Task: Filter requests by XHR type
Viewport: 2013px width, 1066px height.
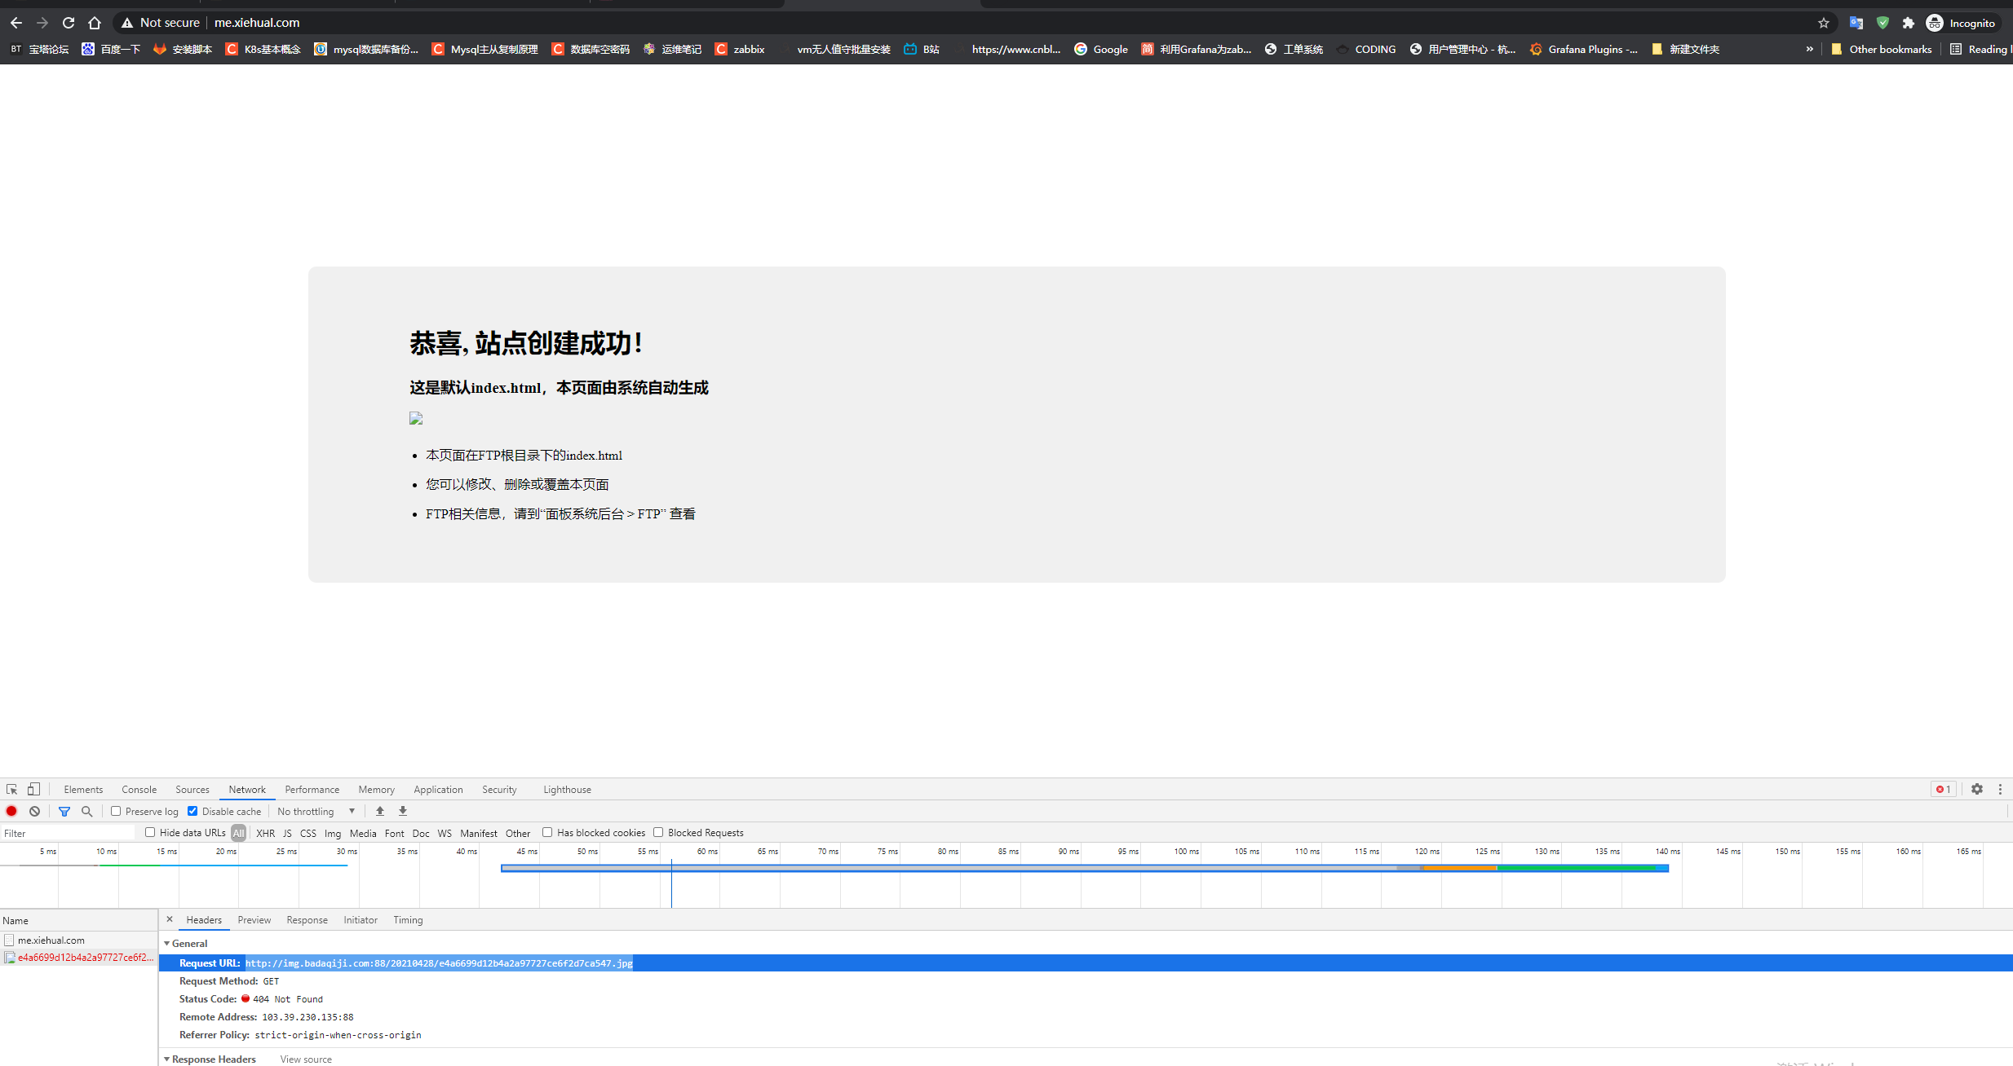Action: point(265,833)
